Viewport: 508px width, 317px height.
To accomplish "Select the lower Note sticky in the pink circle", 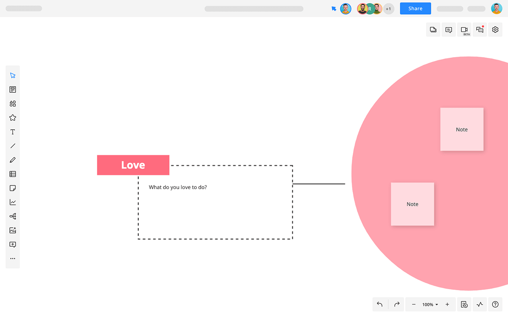I will click(x=412, y=204).
